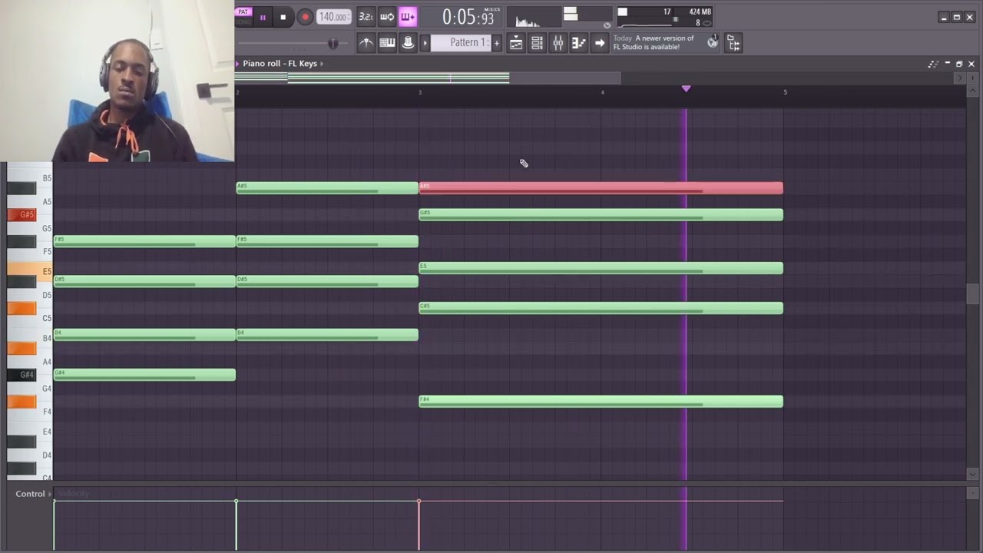983x553 pixels.
Task: Open the browser folder tree icon
Action: click(733, 43)
